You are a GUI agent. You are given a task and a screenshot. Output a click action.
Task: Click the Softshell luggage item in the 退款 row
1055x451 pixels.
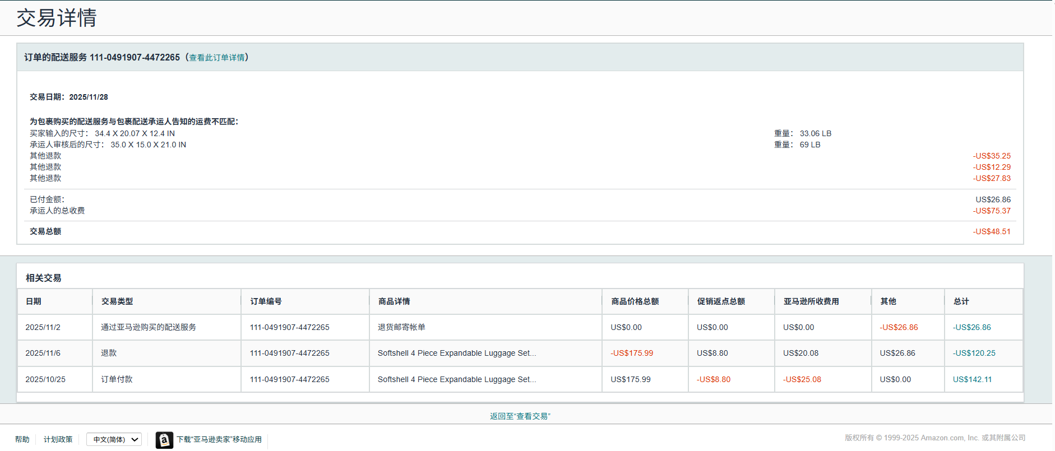click(x=456, y=353)
